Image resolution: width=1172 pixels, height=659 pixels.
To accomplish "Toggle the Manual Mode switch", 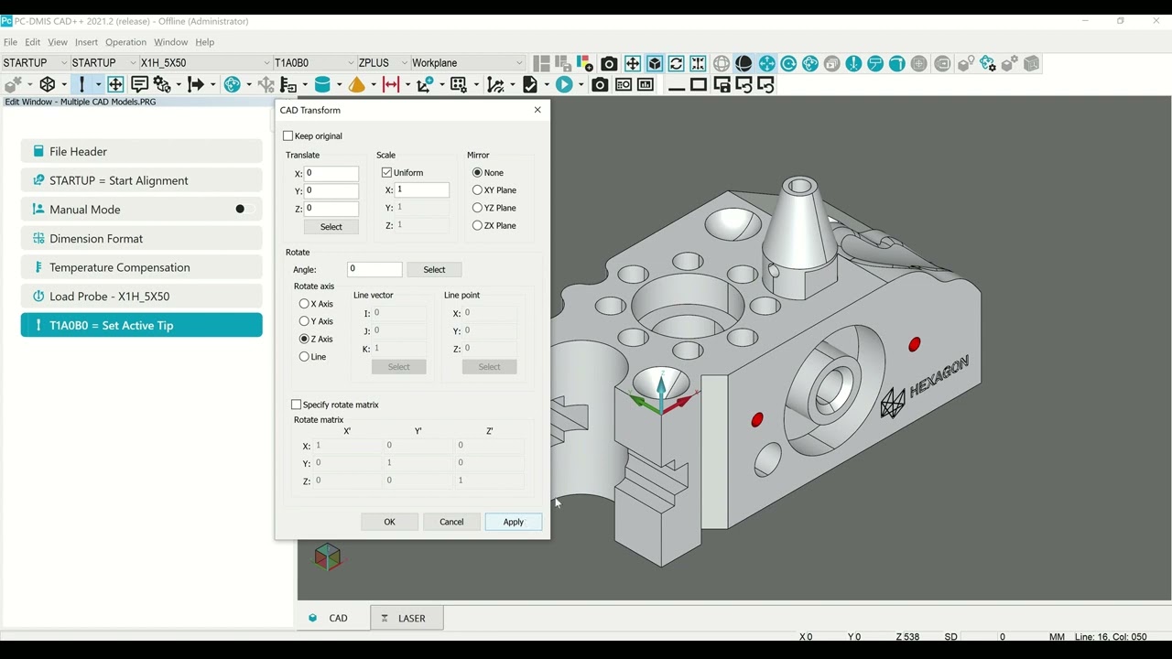I will 244,210.
